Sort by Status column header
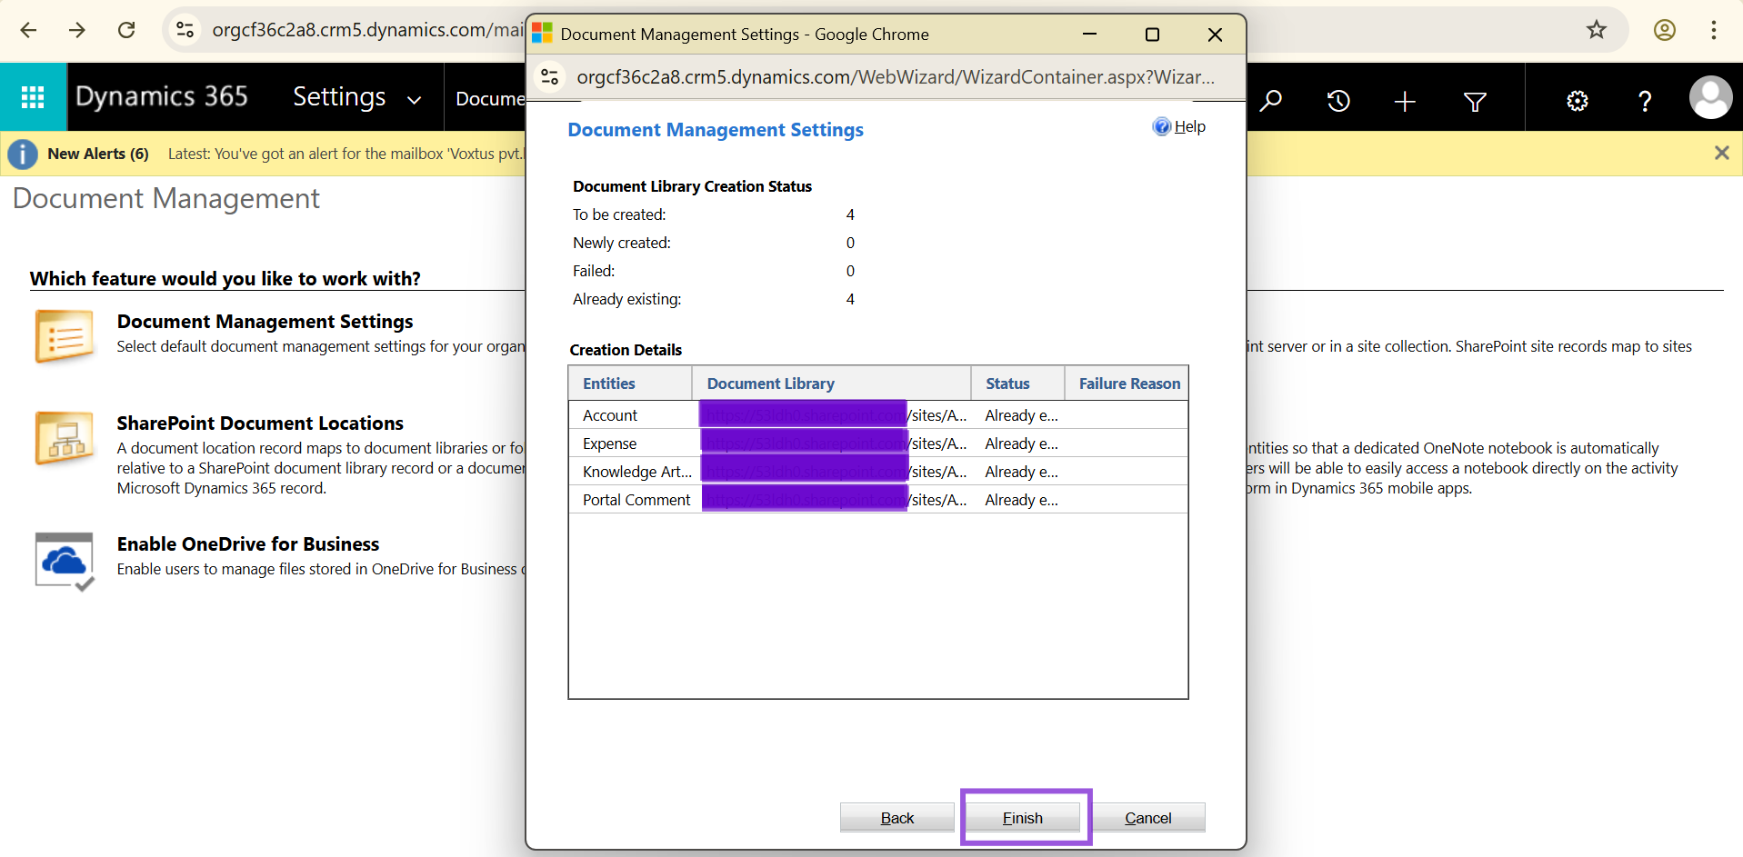 (x=1018, y=384)
